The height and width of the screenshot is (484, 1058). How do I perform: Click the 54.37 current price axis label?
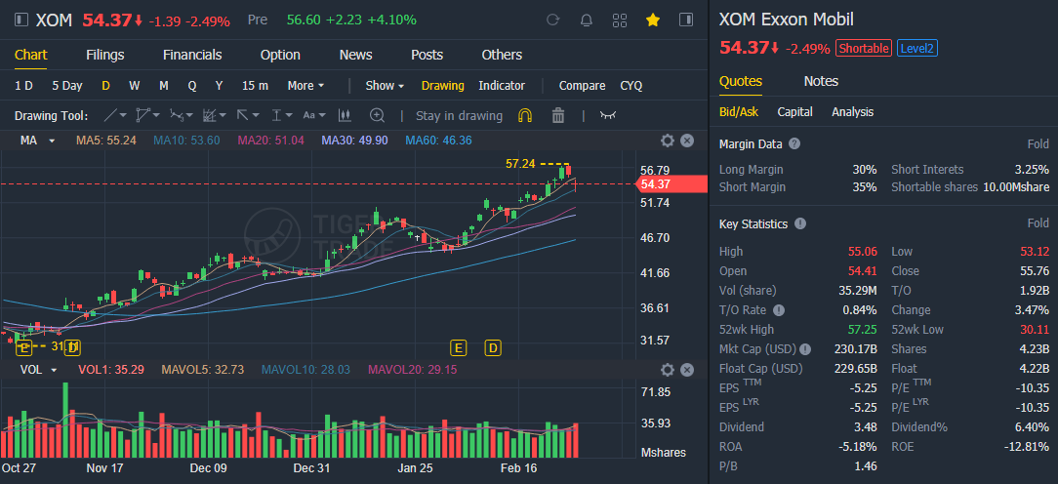coord(672,184)
